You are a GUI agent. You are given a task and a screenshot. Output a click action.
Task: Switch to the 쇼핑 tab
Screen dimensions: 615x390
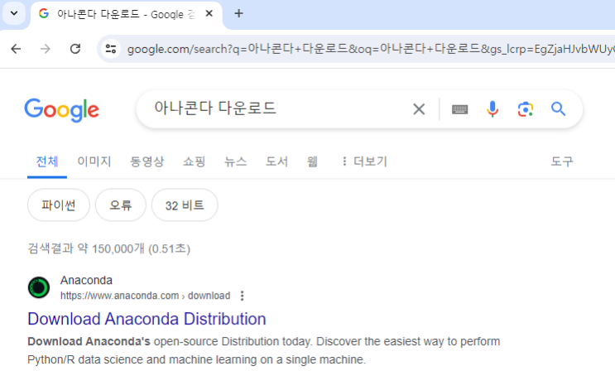[195, 161]
